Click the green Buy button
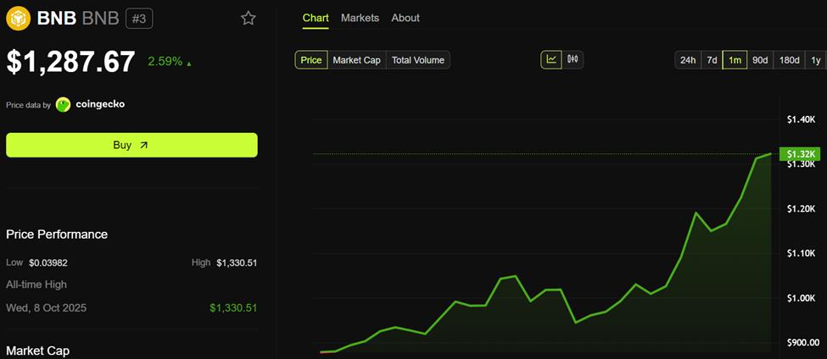This screenshot has height=359, width=827. 131,145
